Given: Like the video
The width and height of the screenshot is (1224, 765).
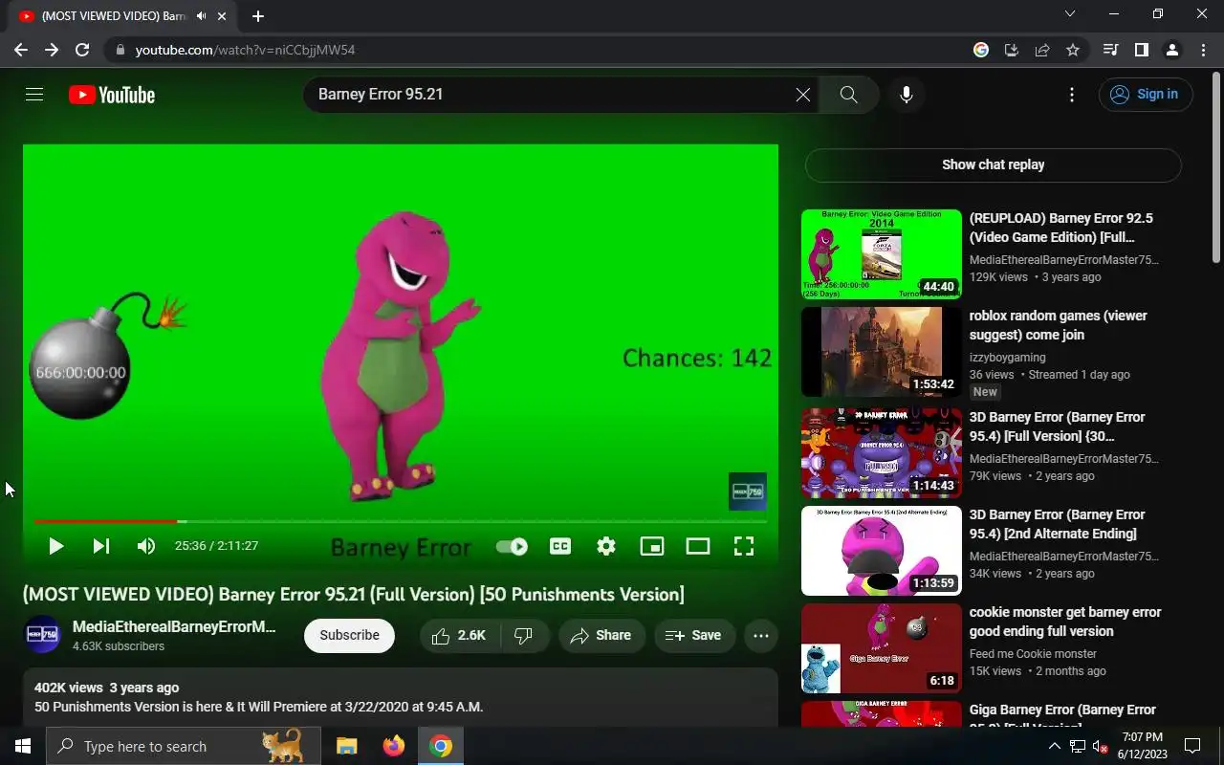Looking at the screenshot, I should tap(460, 635).
